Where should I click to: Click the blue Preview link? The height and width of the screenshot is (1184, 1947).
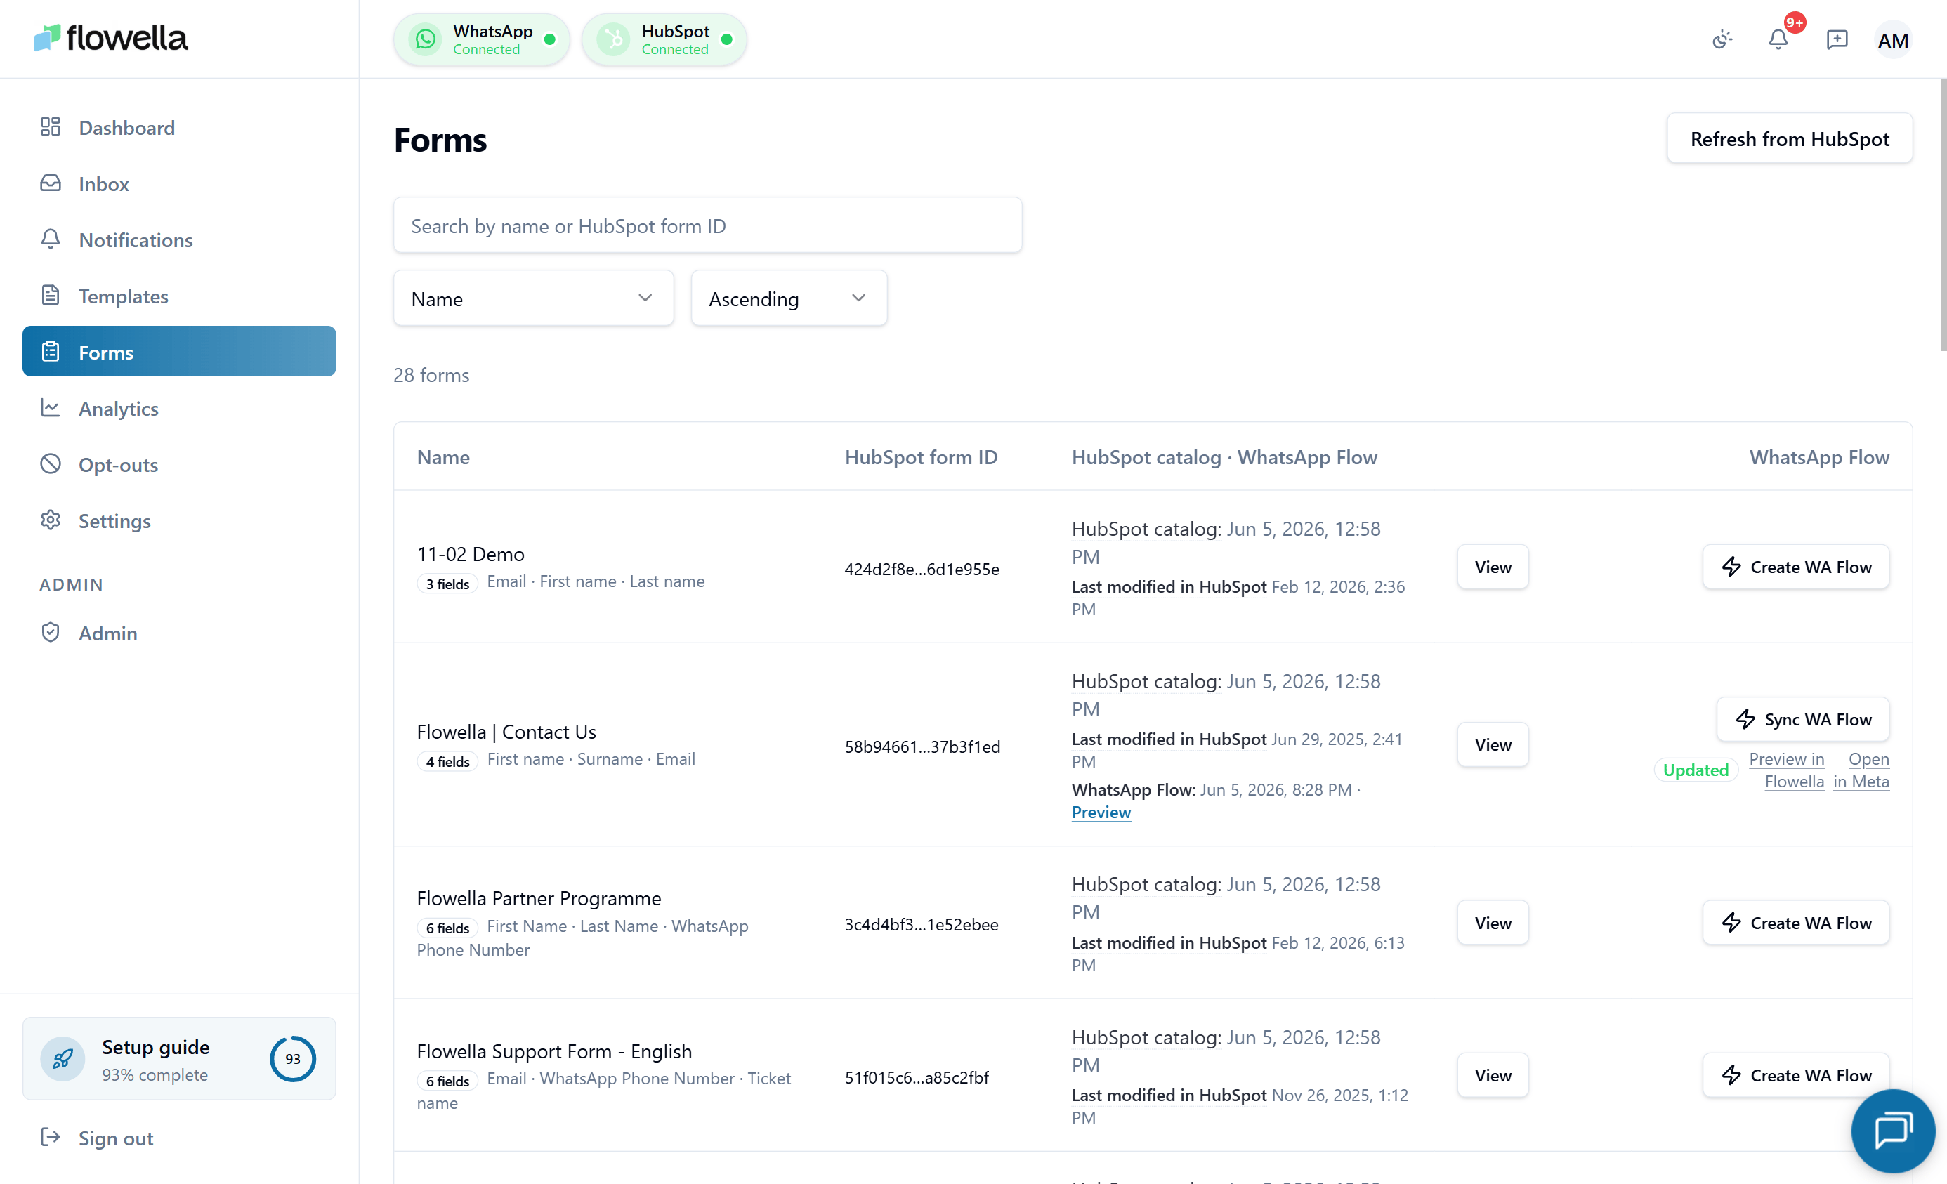coord(1101,811)
